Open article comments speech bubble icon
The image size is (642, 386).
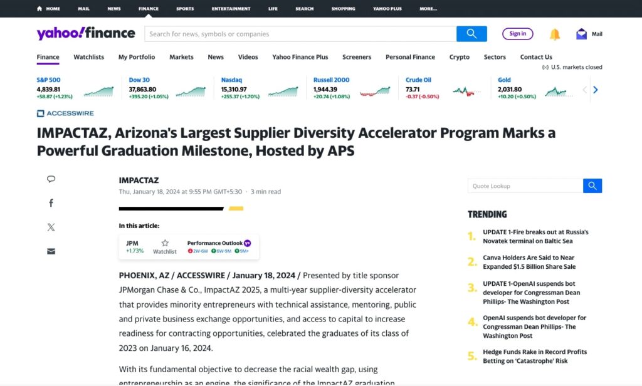(51, 179)
